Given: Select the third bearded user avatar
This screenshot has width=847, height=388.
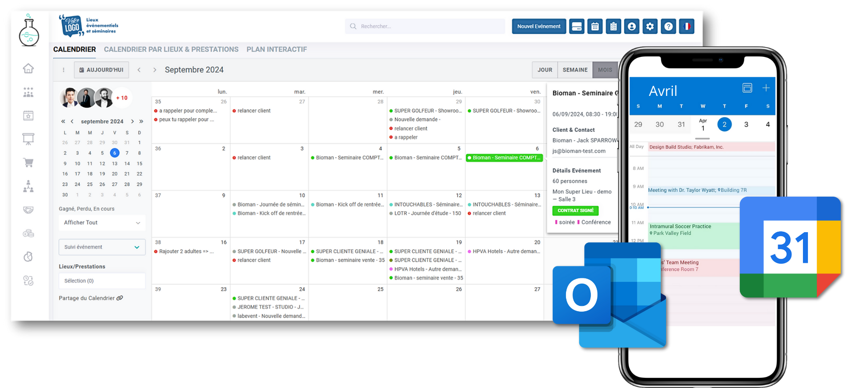Looking at the screenshot, I should point(104,98).
